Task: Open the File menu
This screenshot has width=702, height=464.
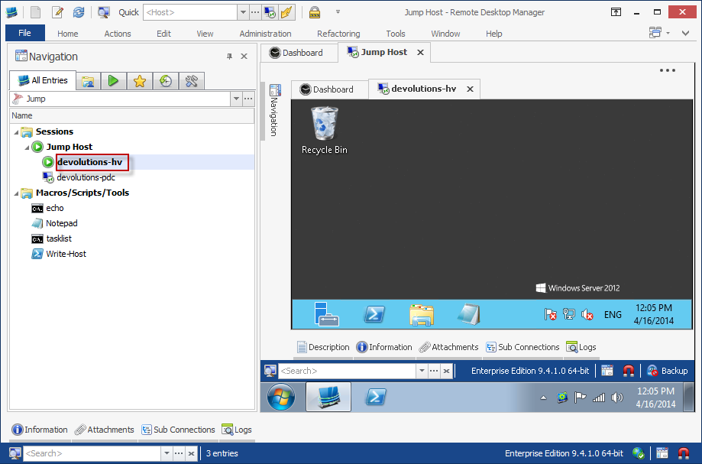Action: tap(24, 33)
